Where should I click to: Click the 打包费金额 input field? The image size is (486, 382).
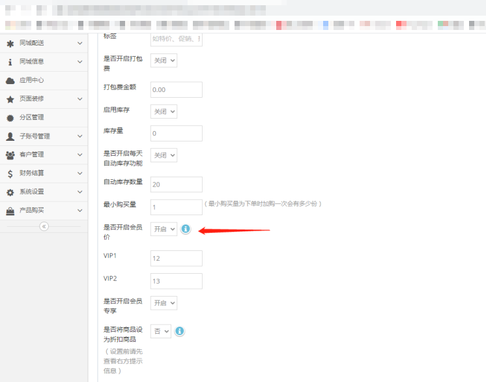pos(177,89)
